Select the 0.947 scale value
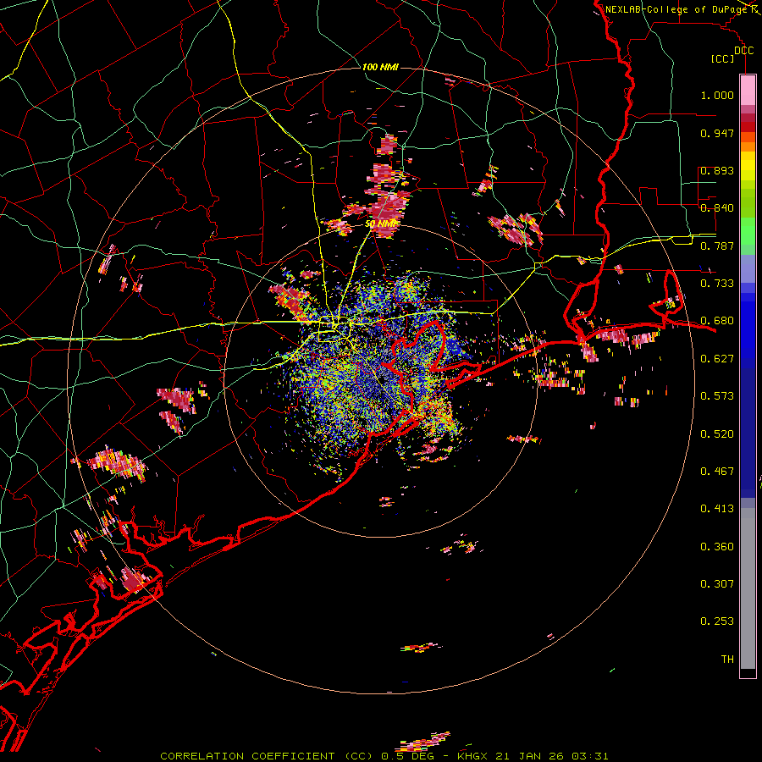Image resolution: width=762 pixels, height=762 pixels. [x=717, y=133]
